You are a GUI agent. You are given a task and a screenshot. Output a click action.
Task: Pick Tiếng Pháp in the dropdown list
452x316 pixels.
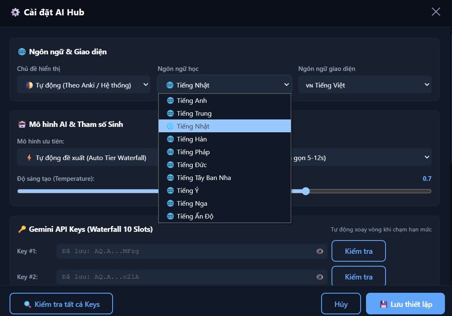(225, 152)
